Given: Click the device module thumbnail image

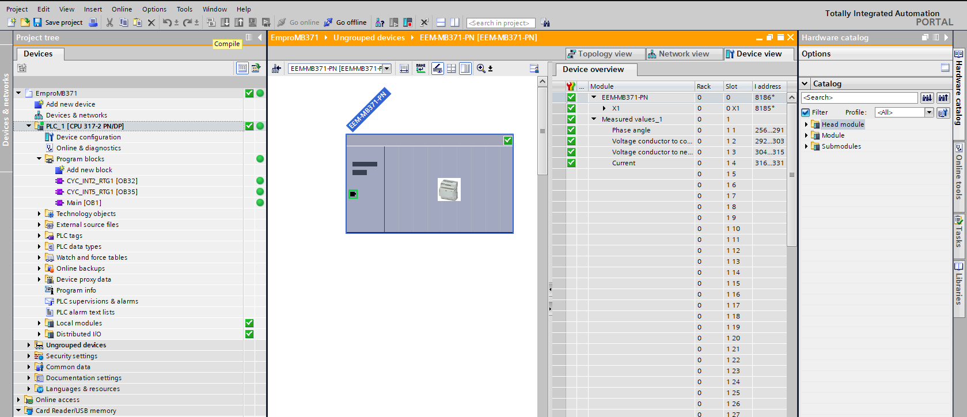Looking at the screenshot, I should click(449, 189).
